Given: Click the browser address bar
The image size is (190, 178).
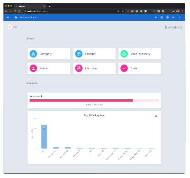Looking at the screenshot, I should pyautogui.click(x=71, y=11).
